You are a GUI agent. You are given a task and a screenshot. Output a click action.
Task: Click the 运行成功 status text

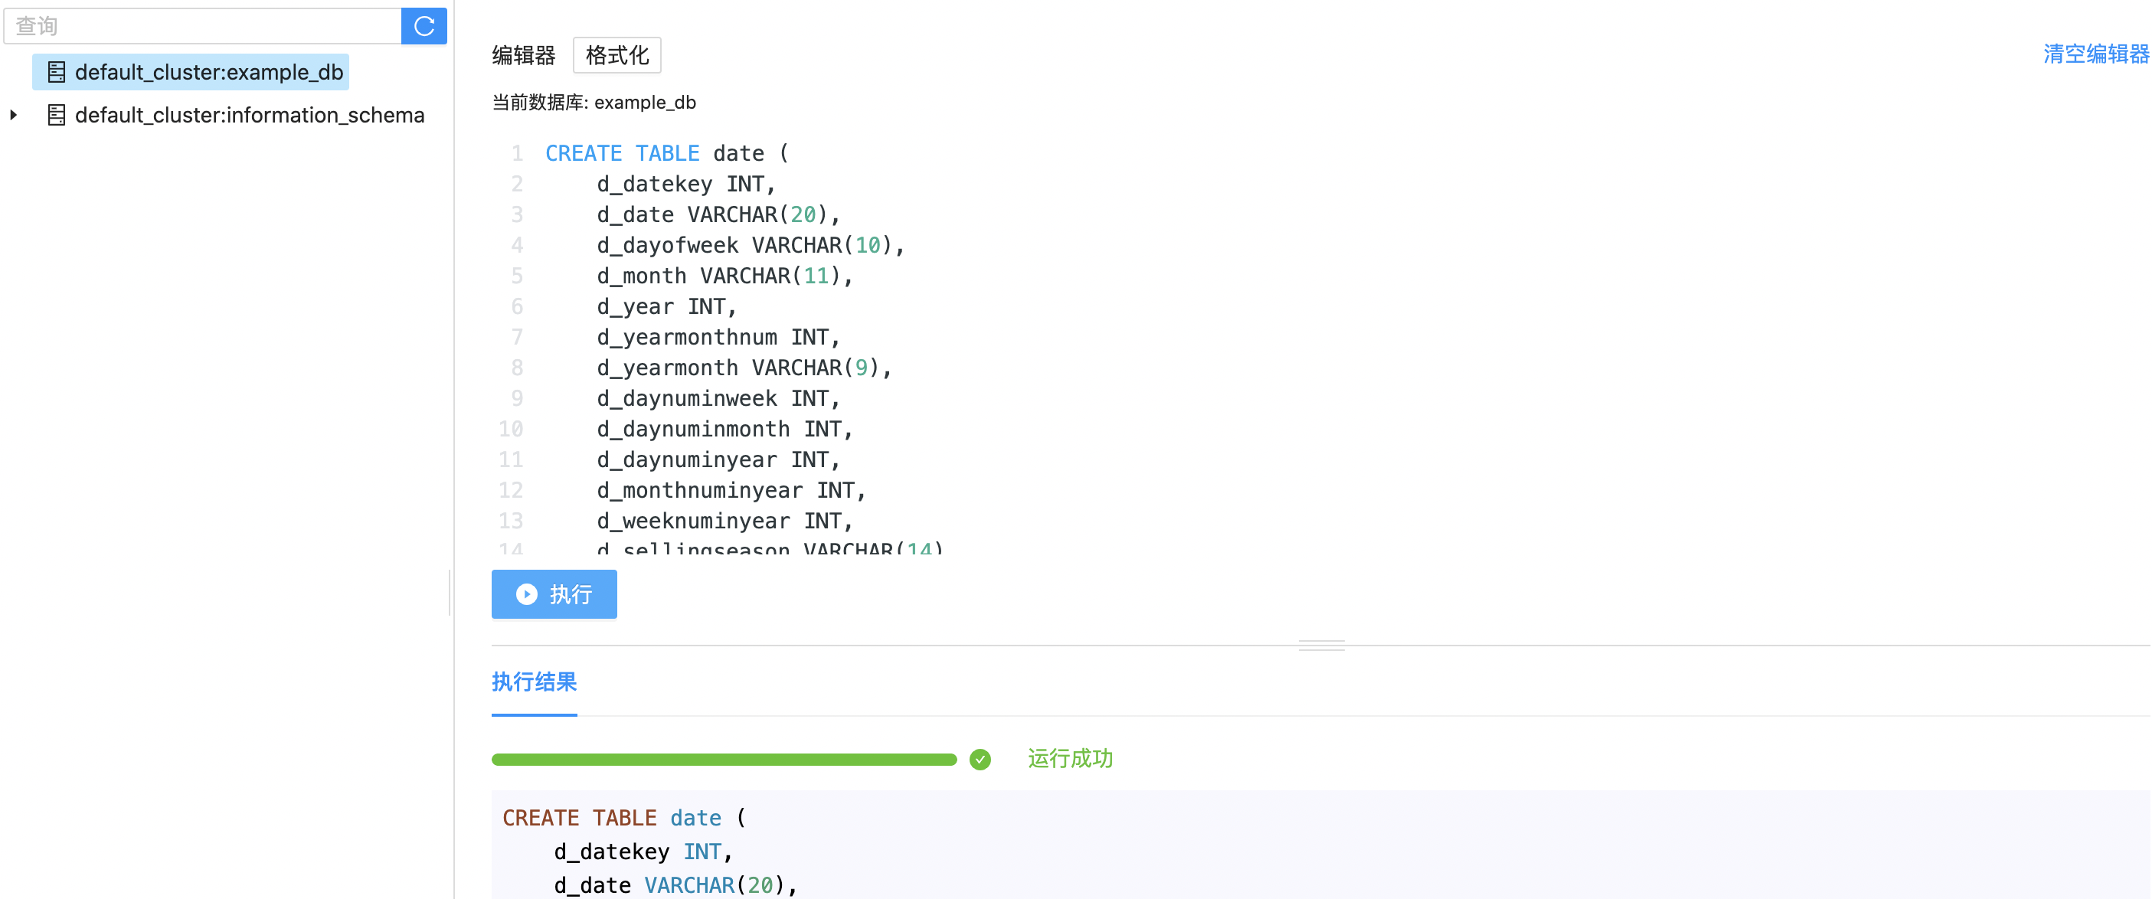[x=1069, y=759]
